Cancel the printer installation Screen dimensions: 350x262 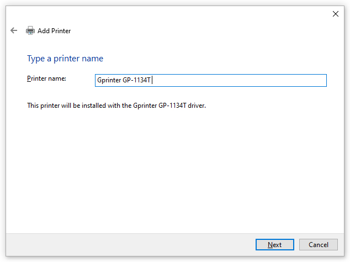pyautogui.click(x=319, y=244)
